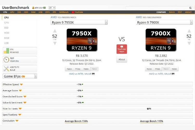Click the R$ 3,670 price
This screenshot has width=195, height=130.
coord(82,56)
